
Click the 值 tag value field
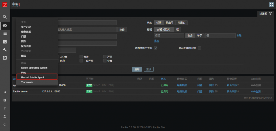220,36
